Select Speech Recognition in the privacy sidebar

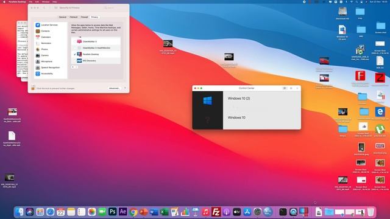50,68
